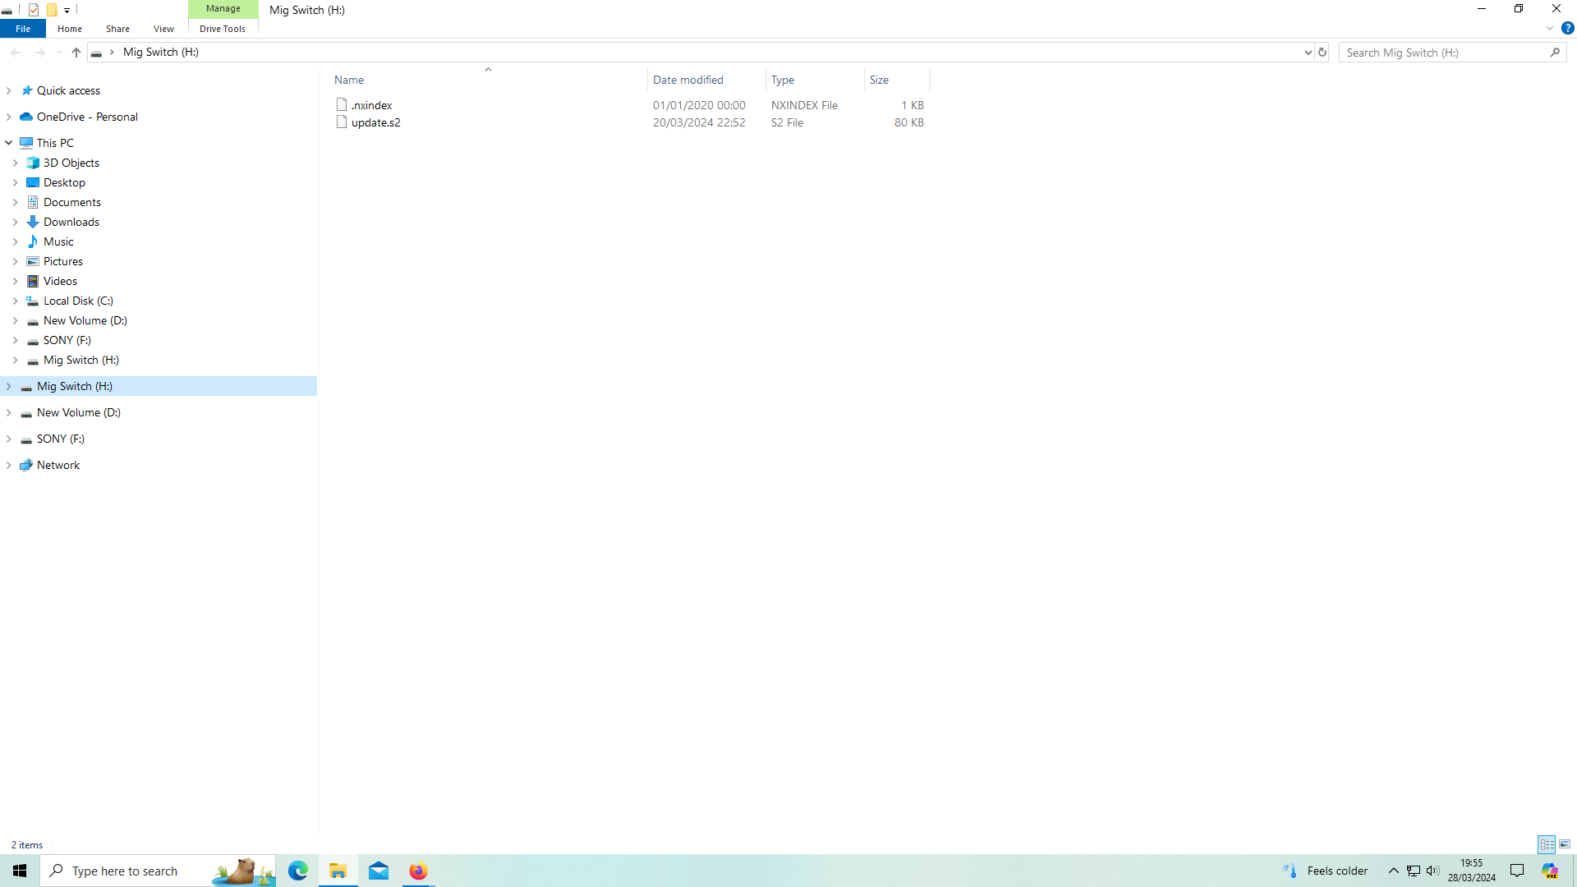Select This PC in the sidebar

pyautogui.click(x=55, y=143)
